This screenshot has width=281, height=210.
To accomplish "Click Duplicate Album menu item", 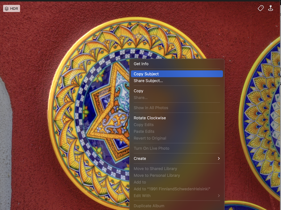I will click(x=177, y=206).
